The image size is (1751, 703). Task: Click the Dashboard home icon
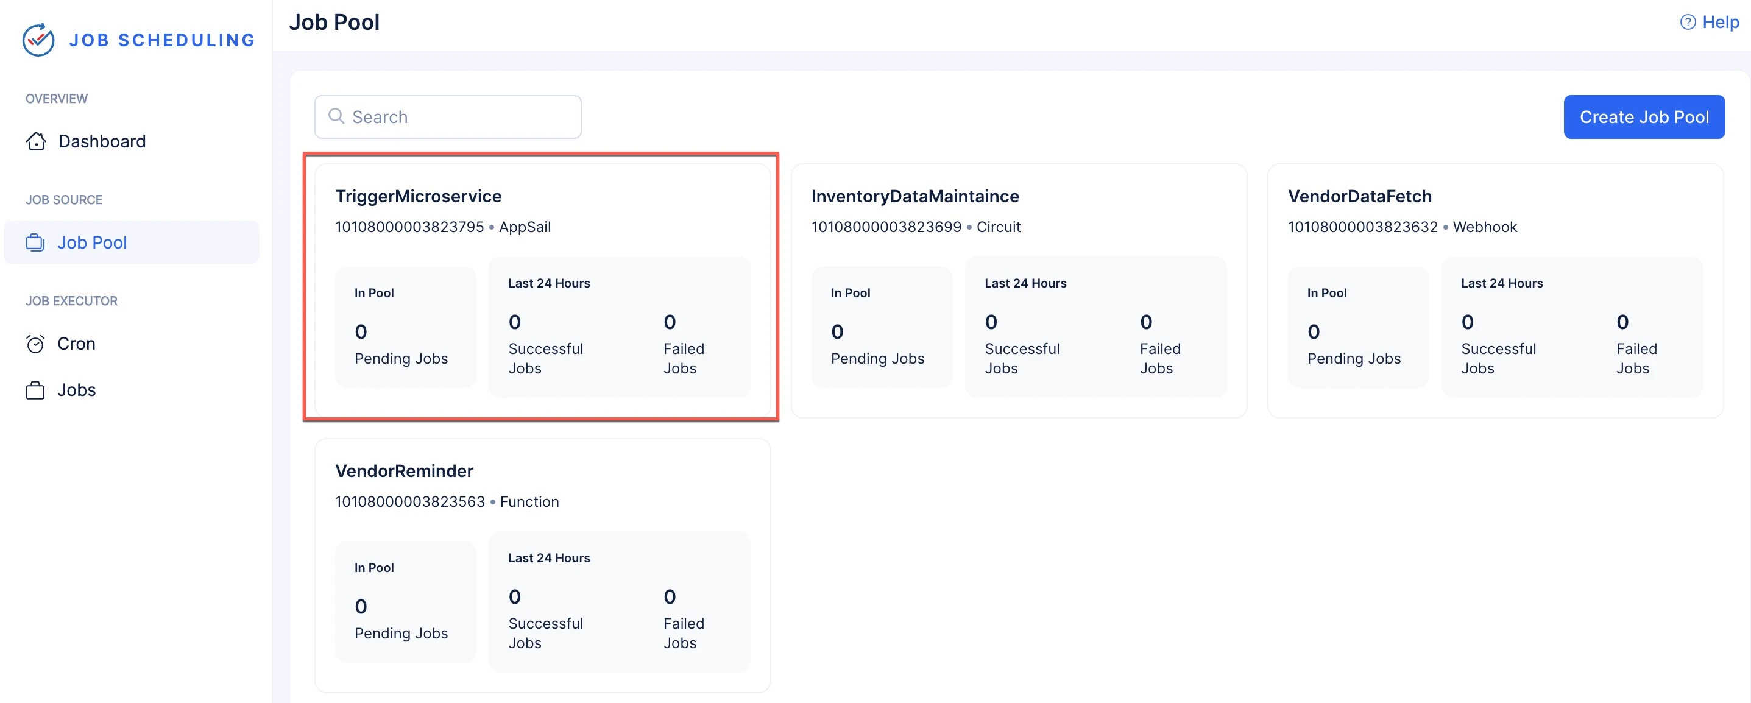point(36,141)
